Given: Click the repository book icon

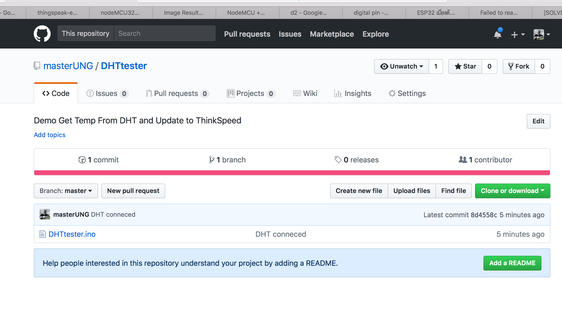Looking at the screenshot, I should (37, 66).
